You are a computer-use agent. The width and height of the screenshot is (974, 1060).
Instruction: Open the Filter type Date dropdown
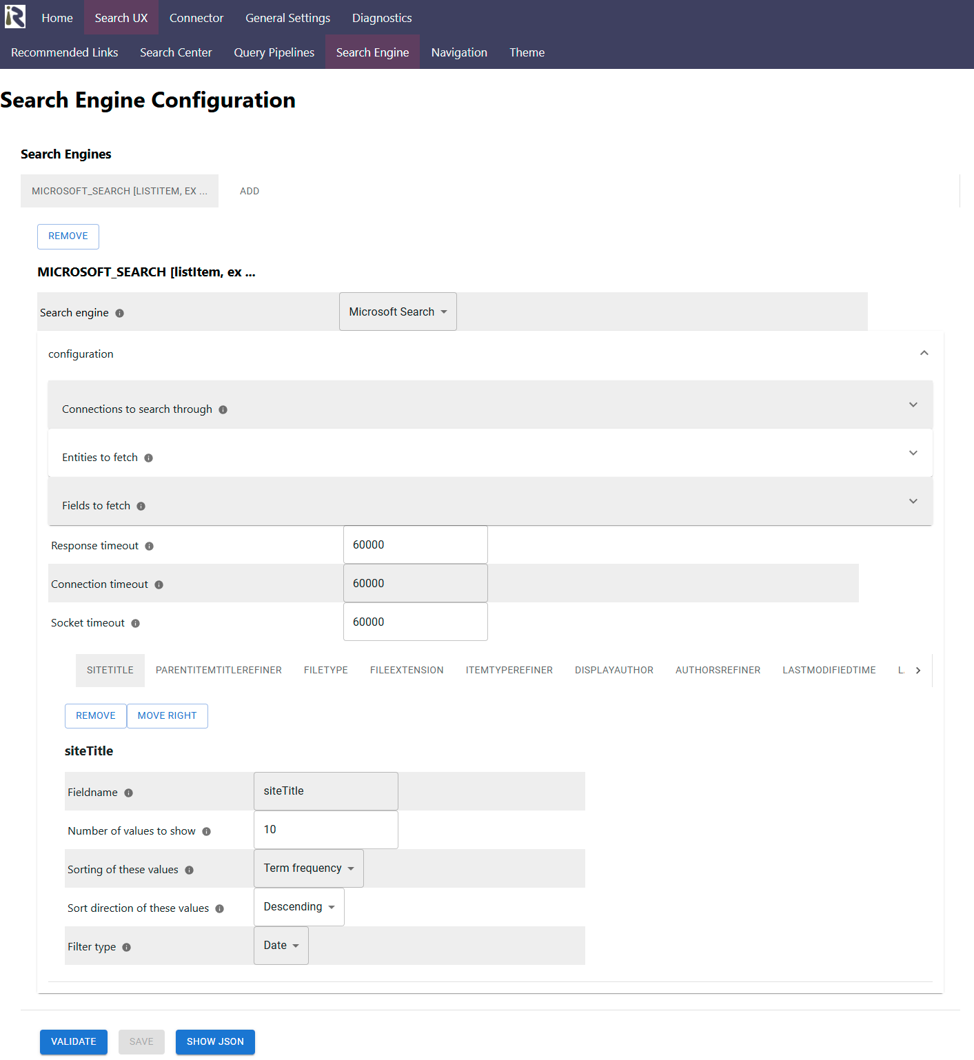tap(281, 946)
